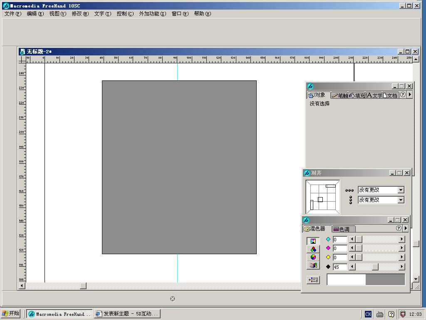Select CMYK color mode button in mixer

pos(313,241)
